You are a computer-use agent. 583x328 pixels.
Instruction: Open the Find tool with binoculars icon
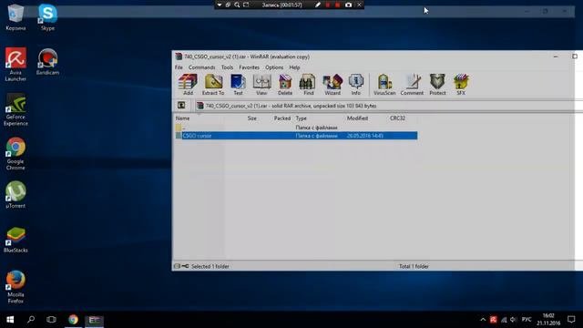[x=308, y=85]
